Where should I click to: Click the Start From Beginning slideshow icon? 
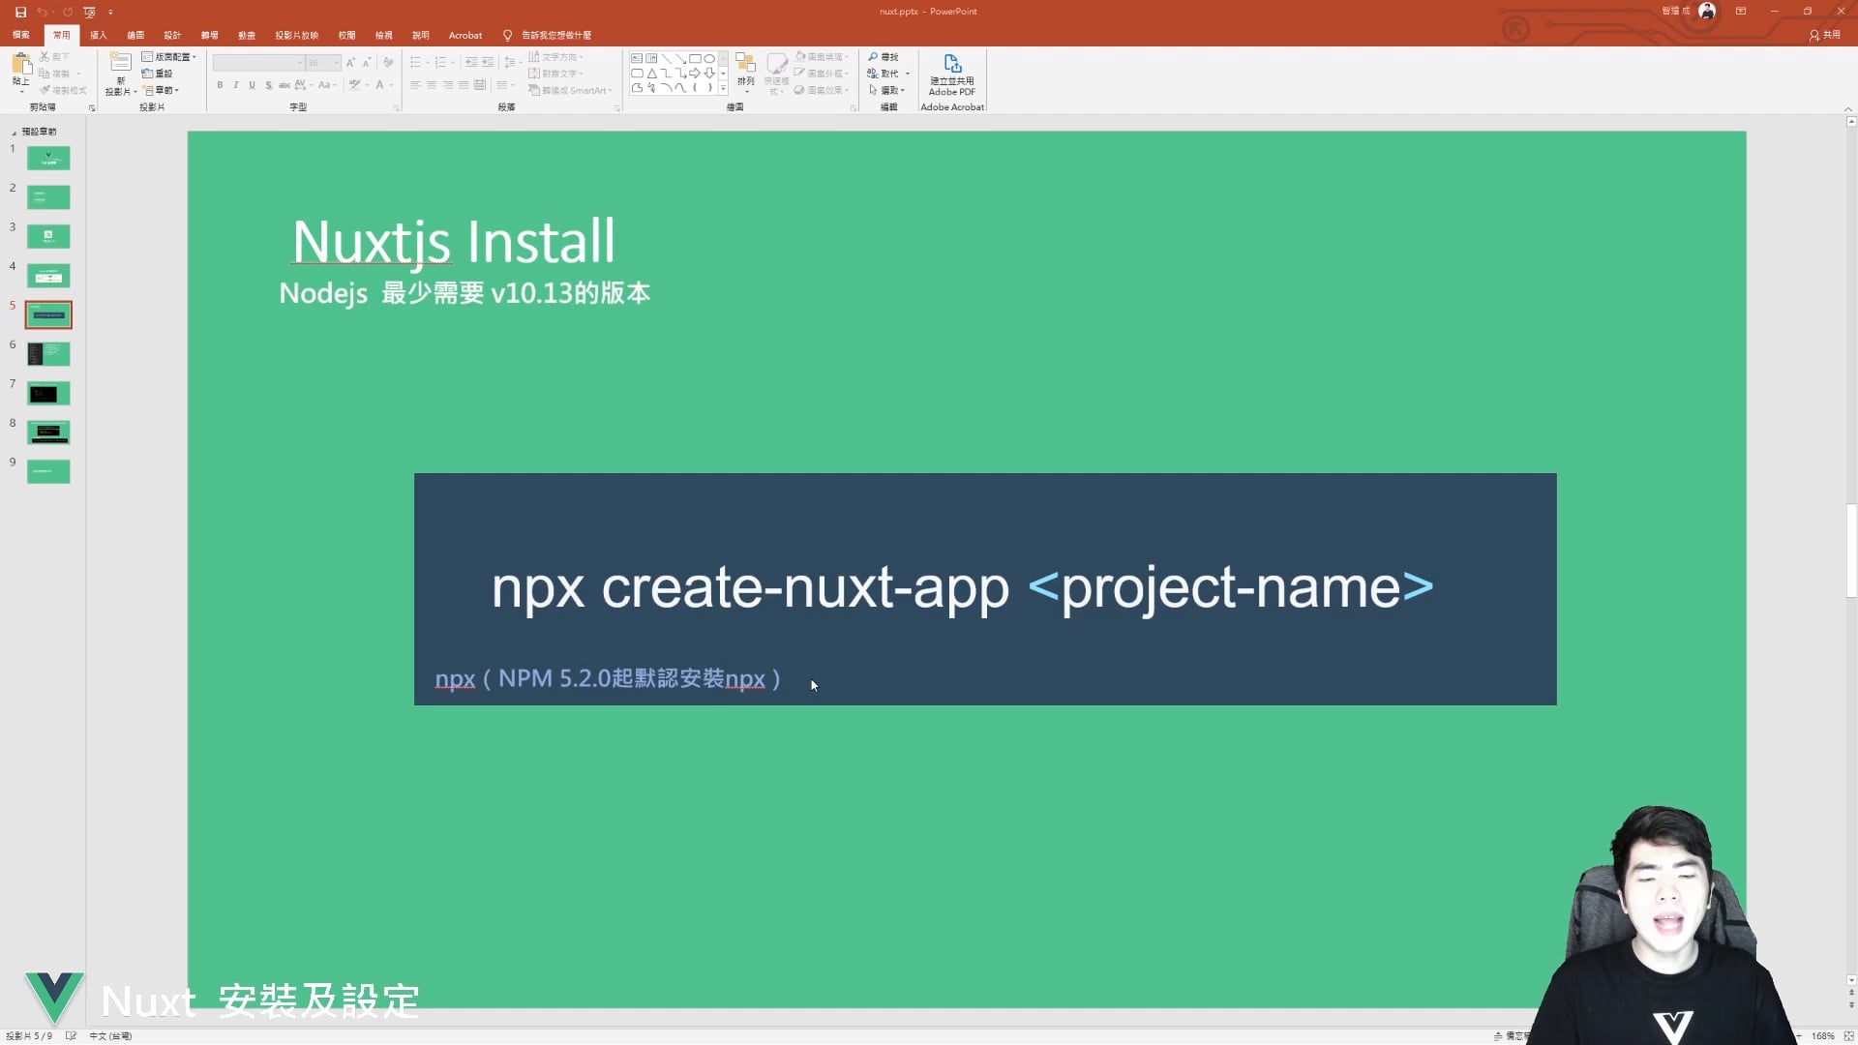pos(89,12)
